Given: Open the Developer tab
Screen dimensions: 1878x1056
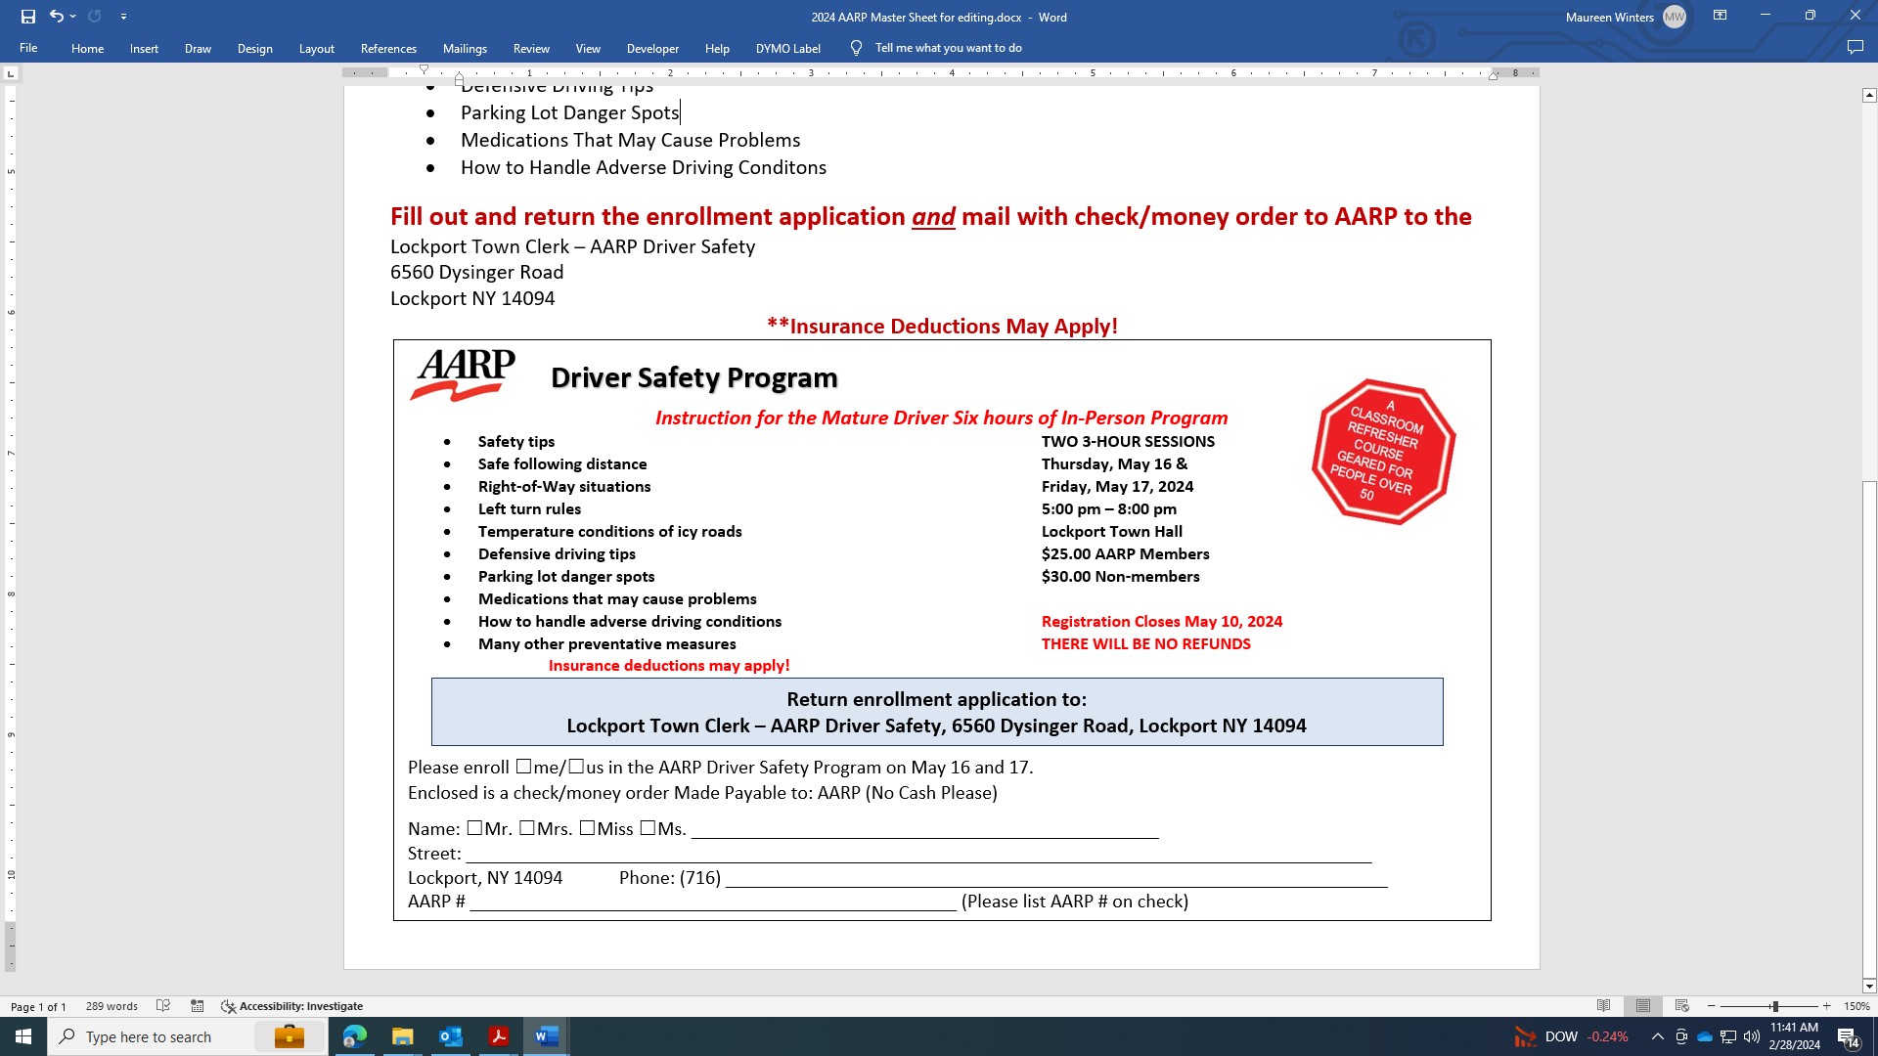Looking at the screenshot, I should 652,48.
